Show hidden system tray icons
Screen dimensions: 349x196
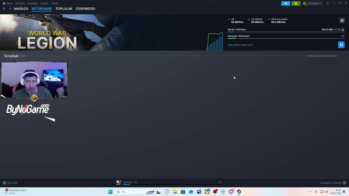click(310, 192)
